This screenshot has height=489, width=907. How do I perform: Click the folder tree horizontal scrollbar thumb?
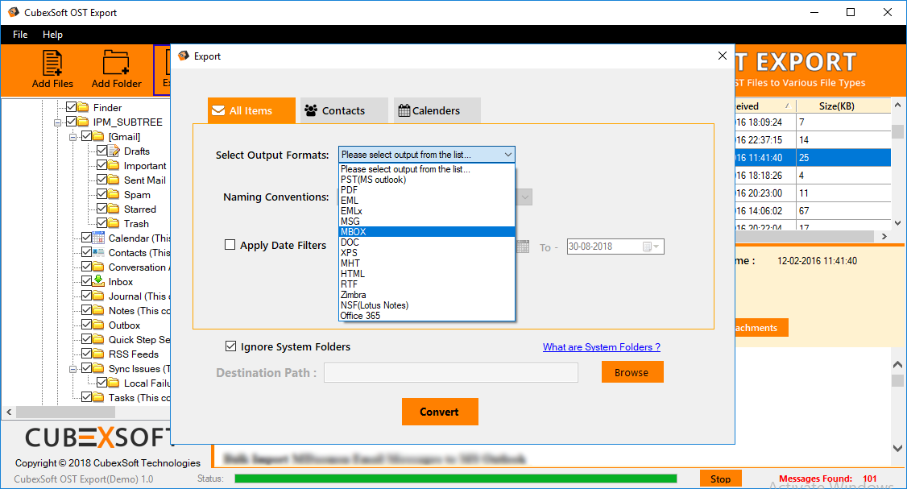(x=65, y=412)
